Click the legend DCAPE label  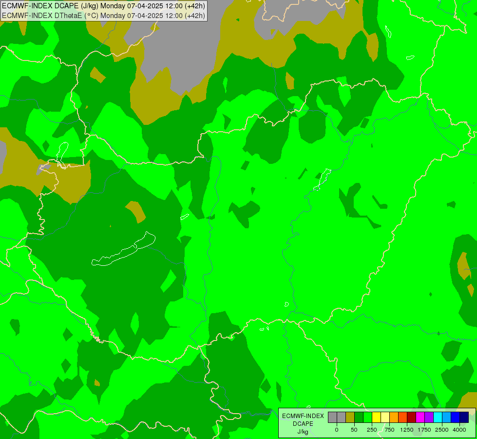303,424
